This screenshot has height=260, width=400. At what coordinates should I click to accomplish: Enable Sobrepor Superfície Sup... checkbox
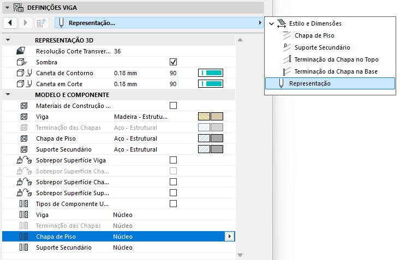173,193
